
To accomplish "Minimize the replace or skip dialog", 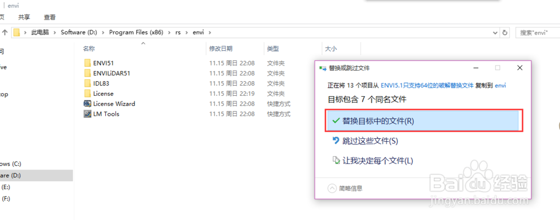I will [475, 68].
